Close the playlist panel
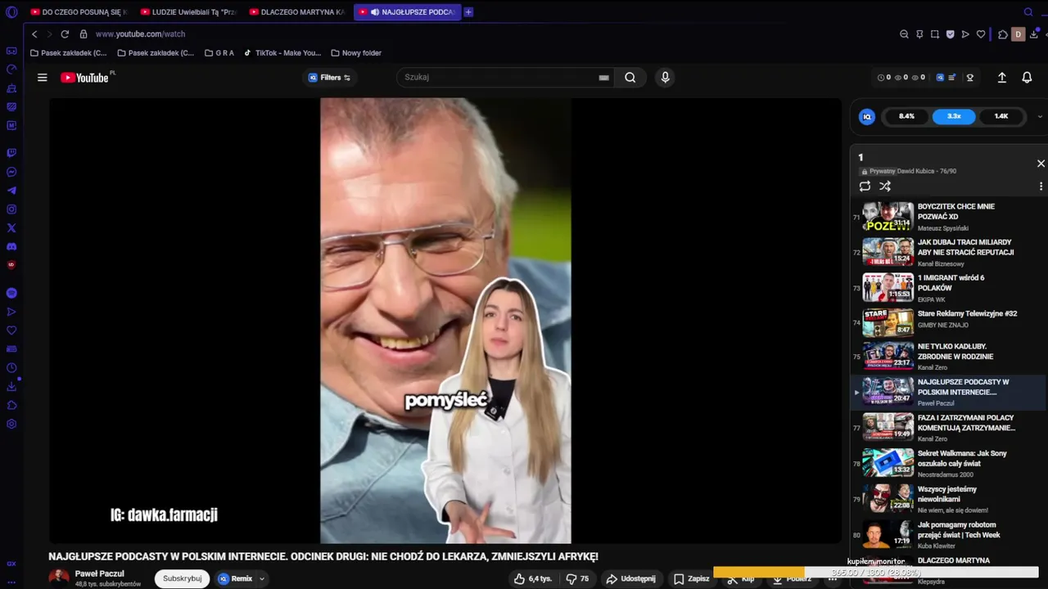 (1041, 164)
